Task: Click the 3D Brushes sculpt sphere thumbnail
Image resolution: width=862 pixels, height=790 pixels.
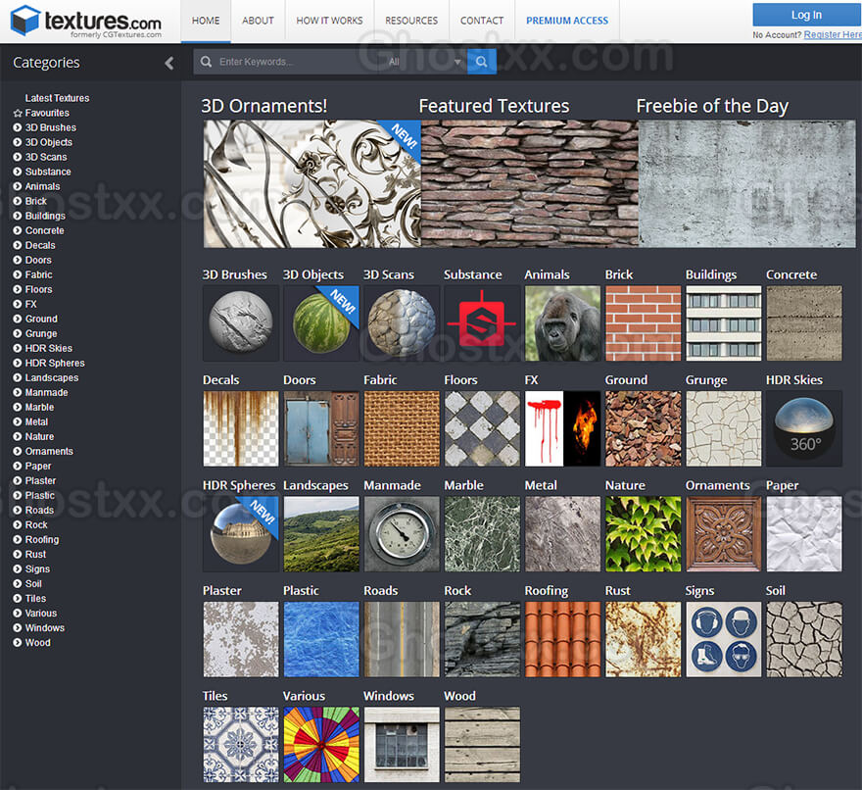Action: click(x=240, y=323)
